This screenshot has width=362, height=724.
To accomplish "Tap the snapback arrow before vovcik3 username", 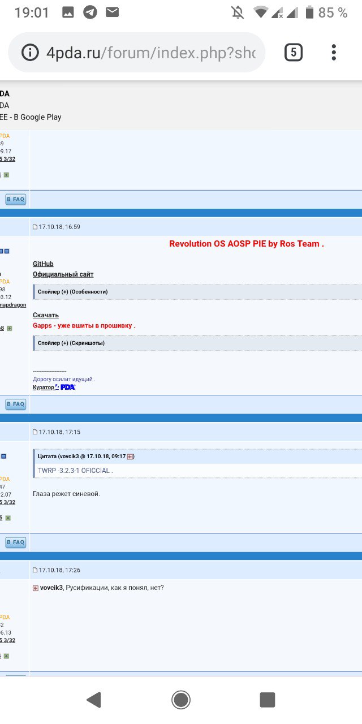I will pyautogui.click(x=36, y=588).
